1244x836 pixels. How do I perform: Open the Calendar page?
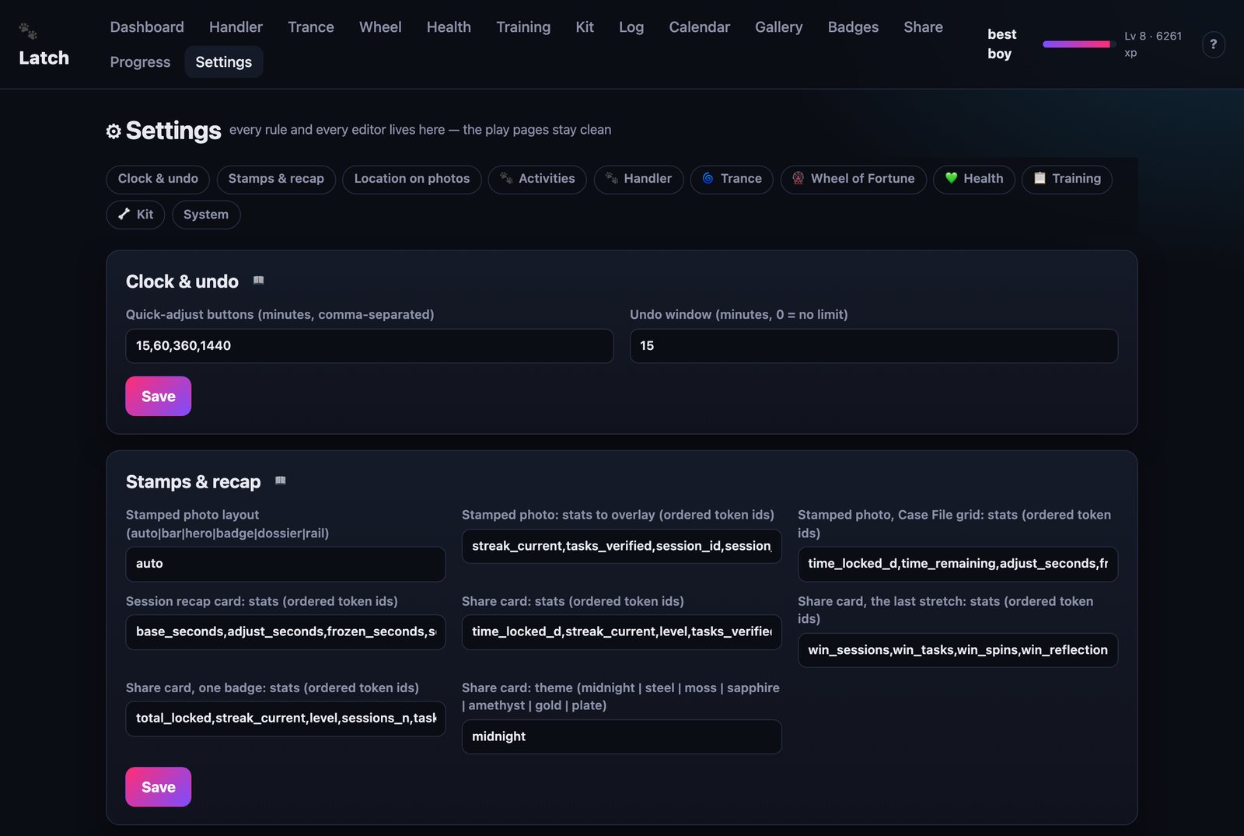(x=700, y=27)
